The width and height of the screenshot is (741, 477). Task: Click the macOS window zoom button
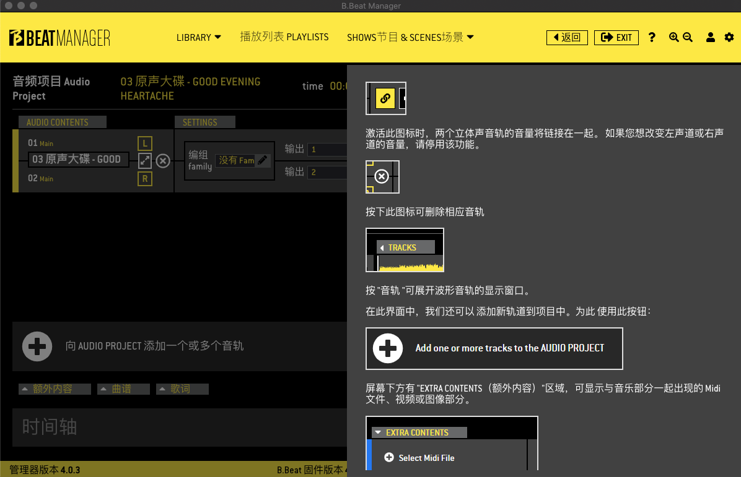point(33,6)
